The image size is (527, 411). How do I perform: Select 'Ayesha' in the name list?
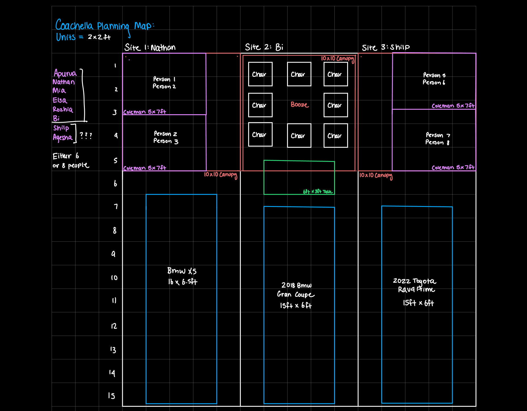tap(62, 137)
